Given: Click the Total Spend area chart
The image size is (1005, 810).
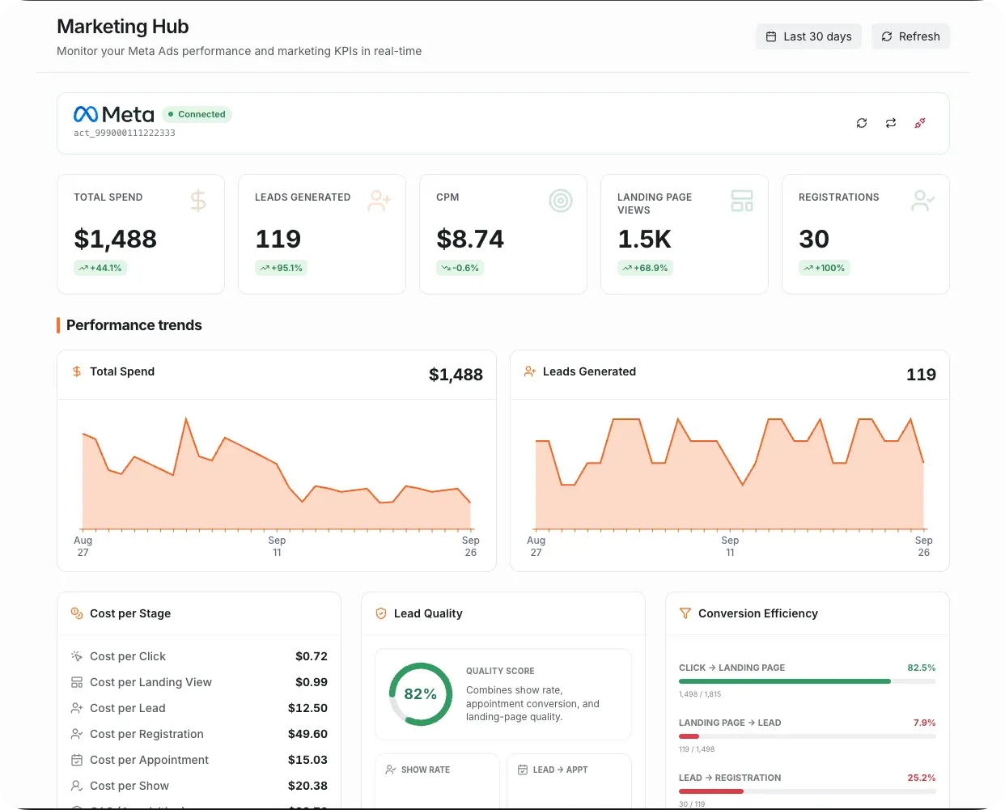Looking at the screenshot, I should [x=277, y=473].
